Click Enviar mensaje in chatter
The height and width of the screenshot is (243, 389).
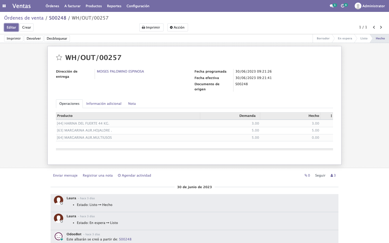pyautogui.click(x=65, y=176)
